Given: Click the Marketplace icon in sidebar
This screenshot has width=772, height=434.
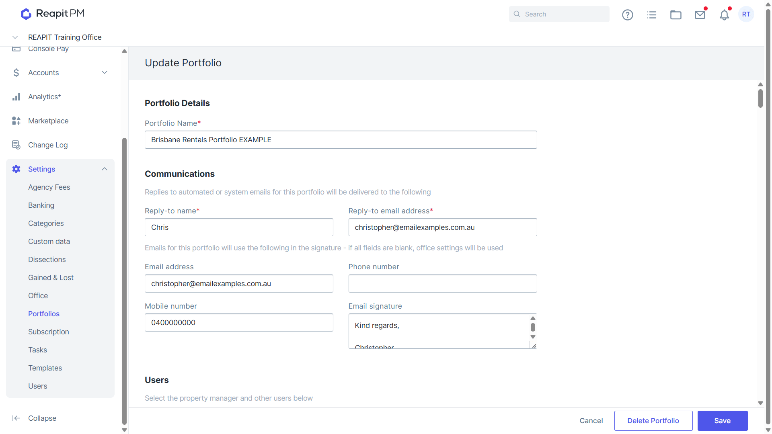Looking at the screenshot, I should coord(16,121).
